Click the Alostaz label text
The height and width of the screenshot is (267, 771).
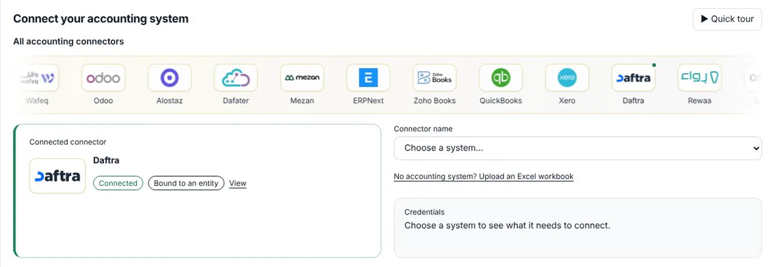click(x=170, y=101)
